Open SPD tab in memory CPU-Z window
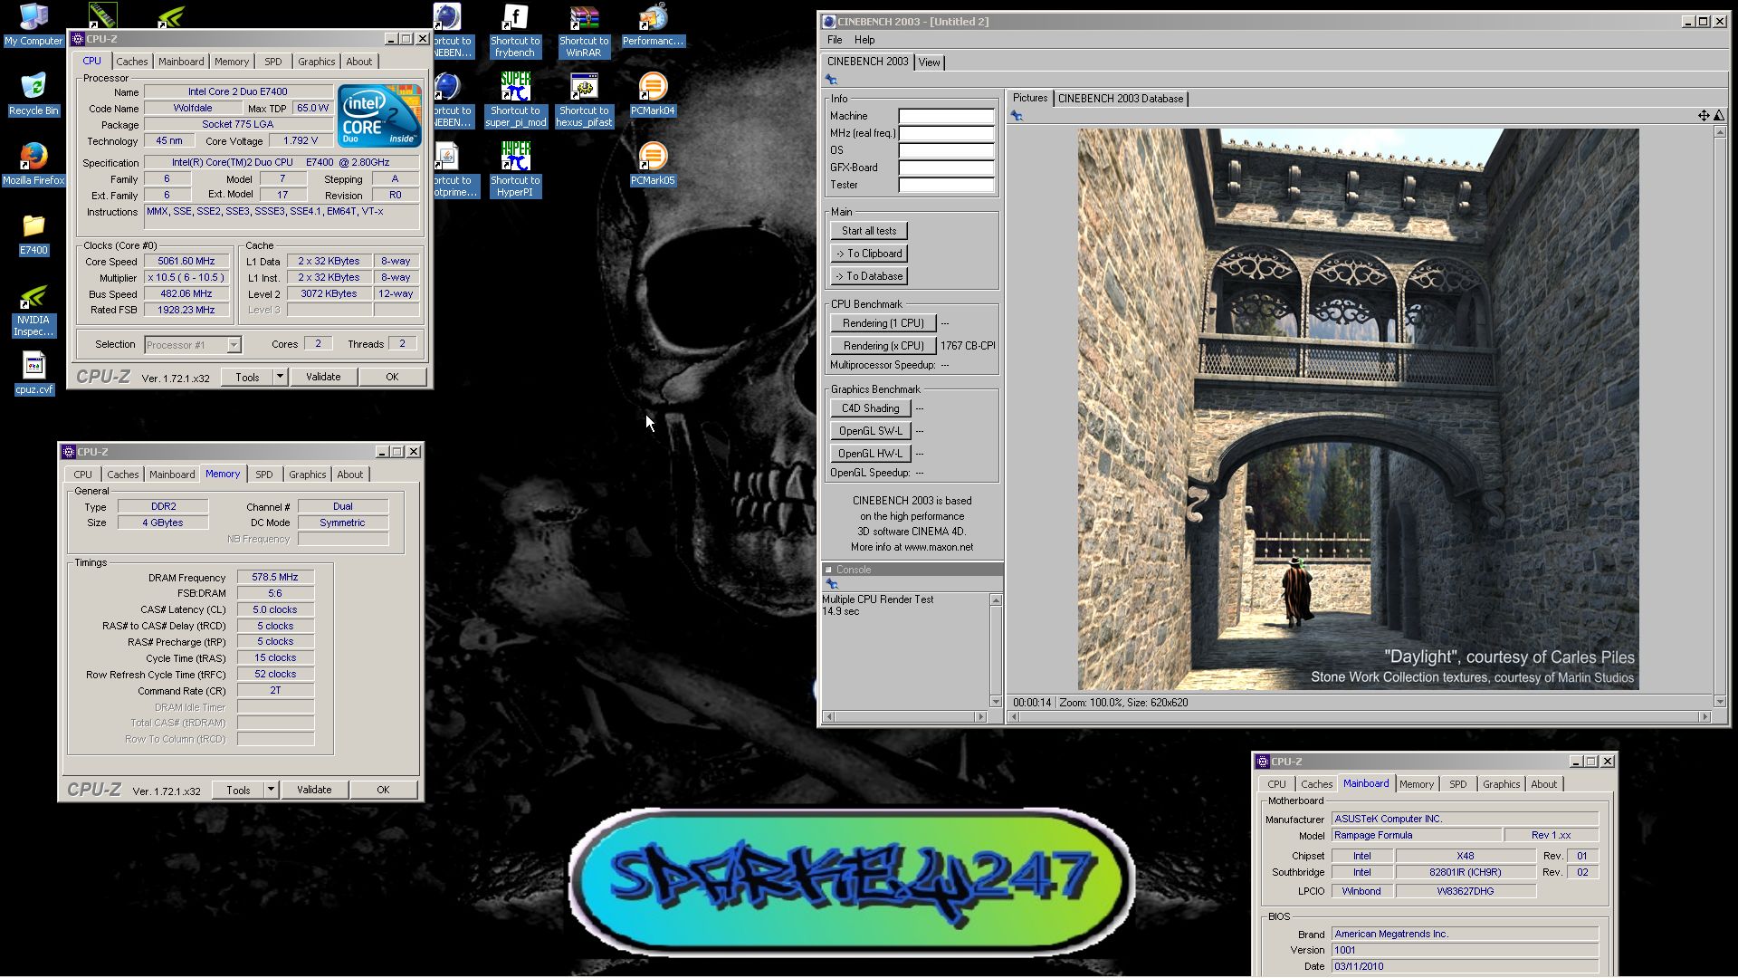This screenshot has width=1738, height=978. (x=263, y=475)
